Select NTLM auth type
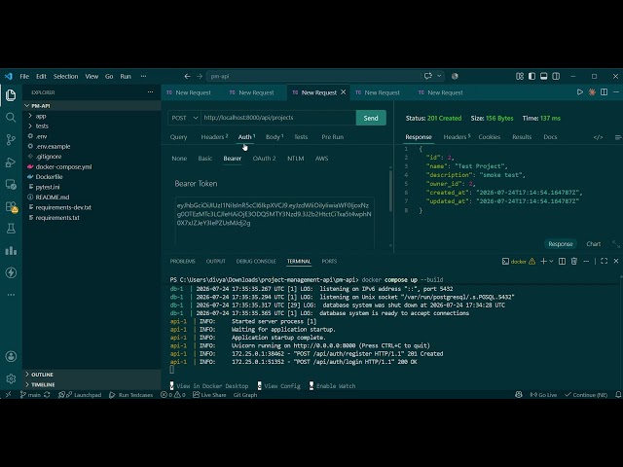623x467 pixels. click(x=296, y=159)
